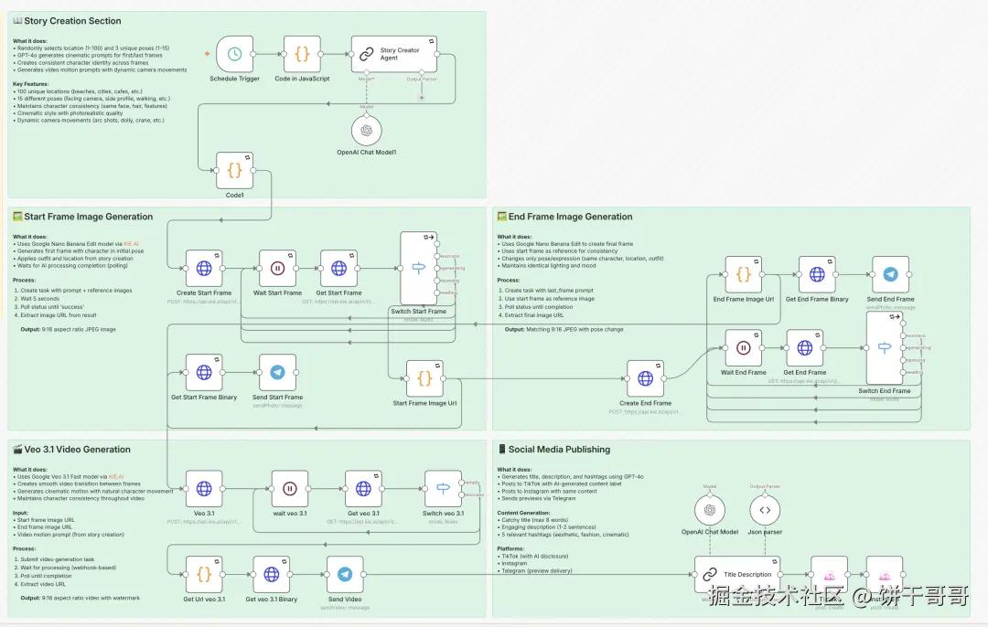Select the Start Frame Image Generation heading
The width and height of the screenshot is (988, 627).
tap(88, 217)
